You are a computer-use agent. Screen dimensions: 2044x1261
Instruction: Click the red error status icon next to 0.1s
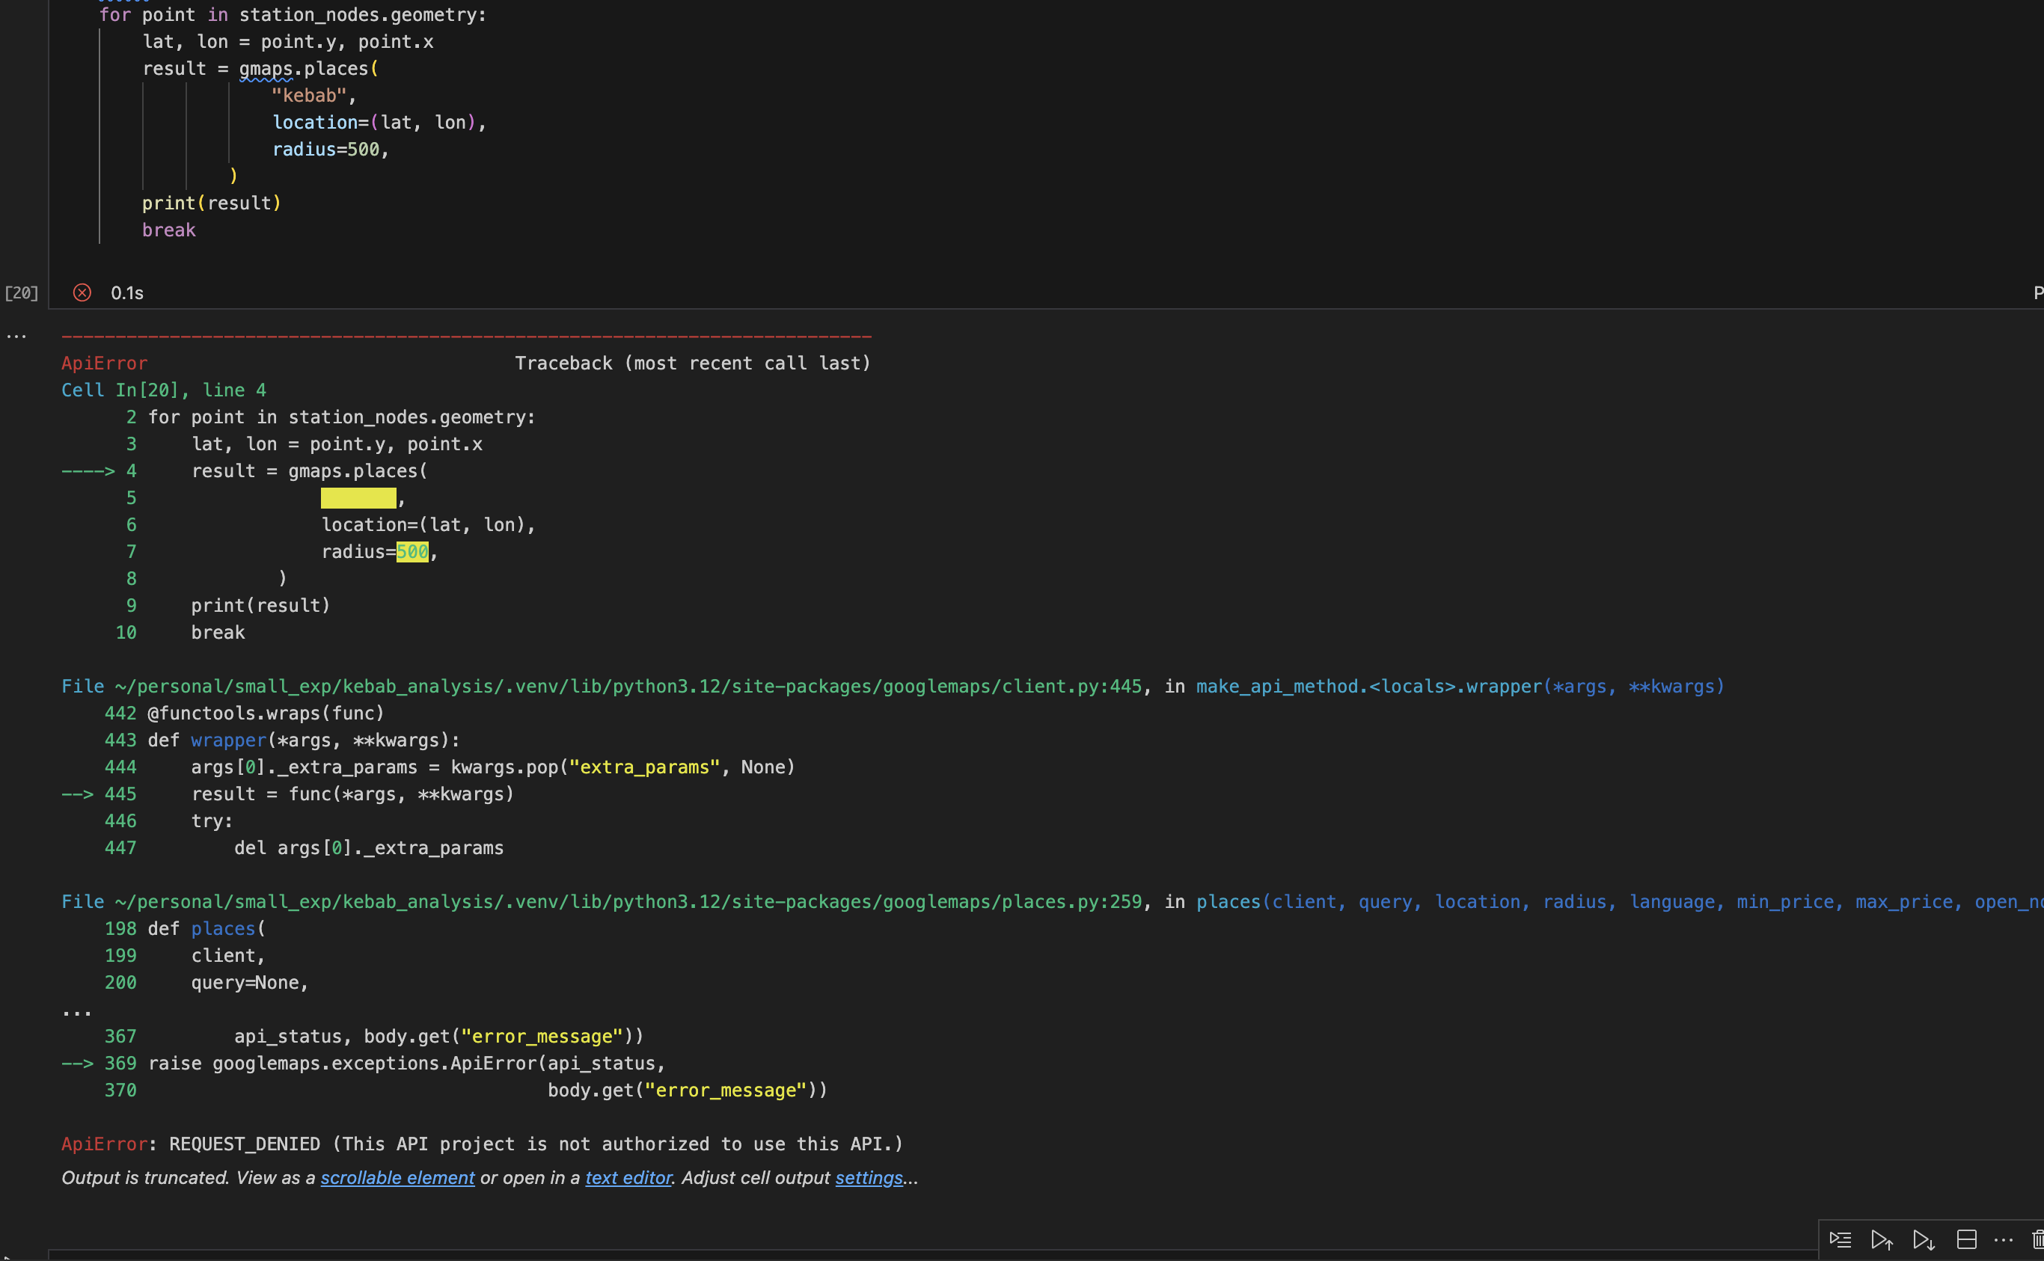tap(82, 292)
